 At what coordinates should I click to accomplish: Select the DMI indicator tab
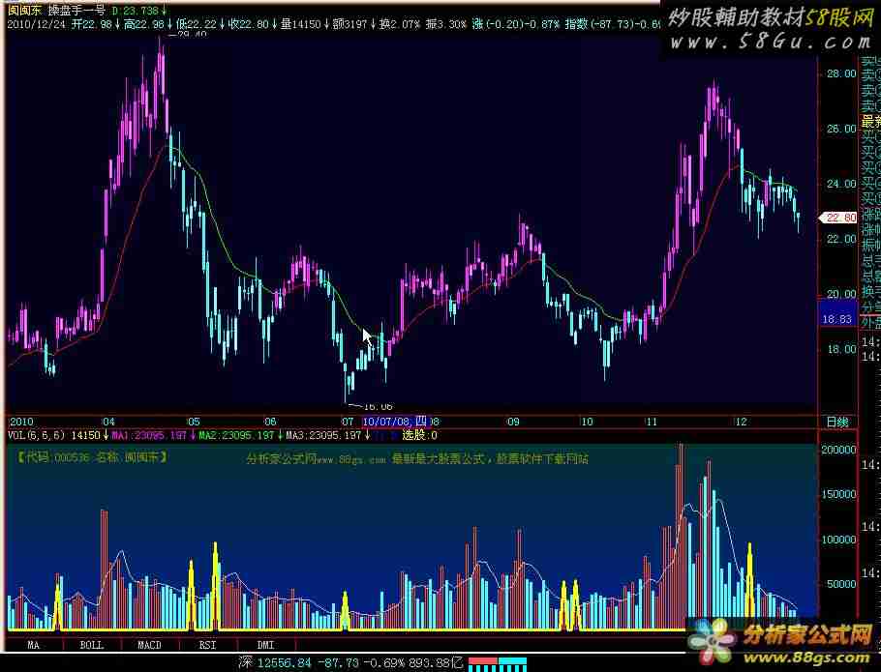pos(266,645)
